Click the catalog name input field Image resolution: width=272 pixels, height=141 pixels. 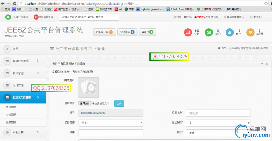pyautogui.click(x=218, y=113)
